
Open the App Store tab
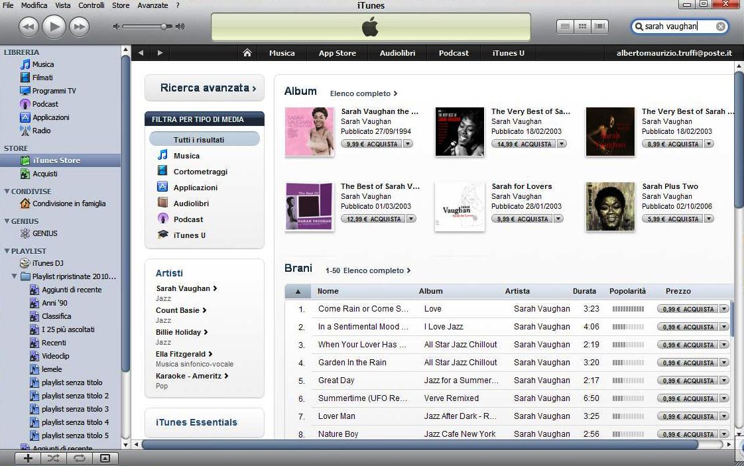click(338, 53)
